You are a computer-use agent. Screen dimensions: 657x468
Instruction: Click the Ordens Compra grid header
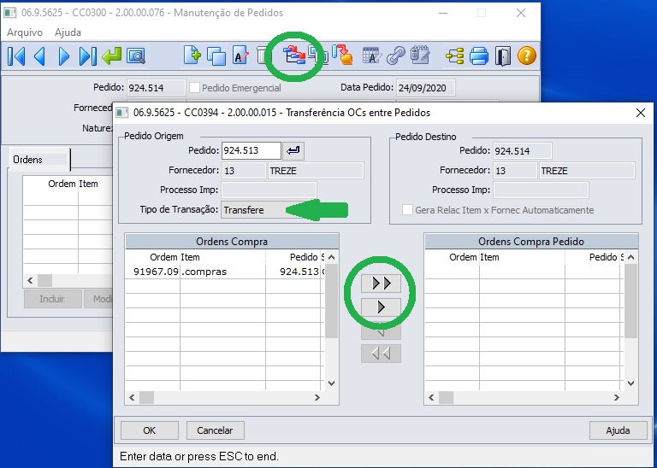point(232,242)
